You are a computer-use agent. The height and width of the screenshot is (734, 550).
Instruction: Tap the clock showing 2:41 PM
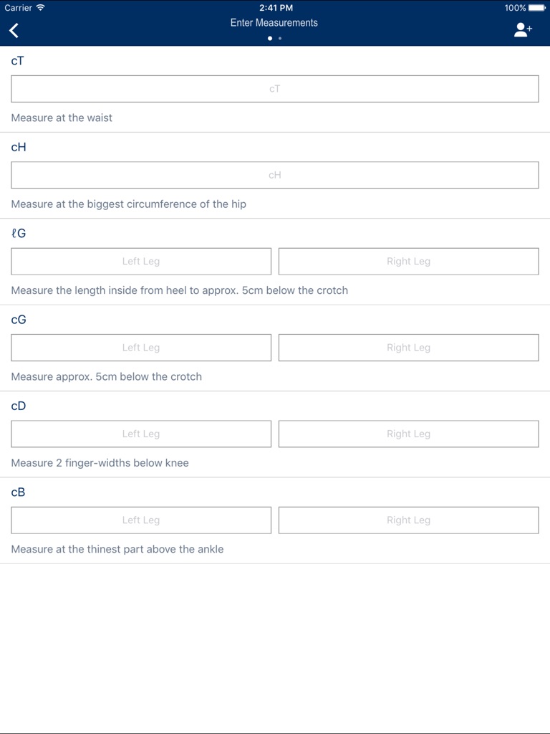(x=275, y=8)
